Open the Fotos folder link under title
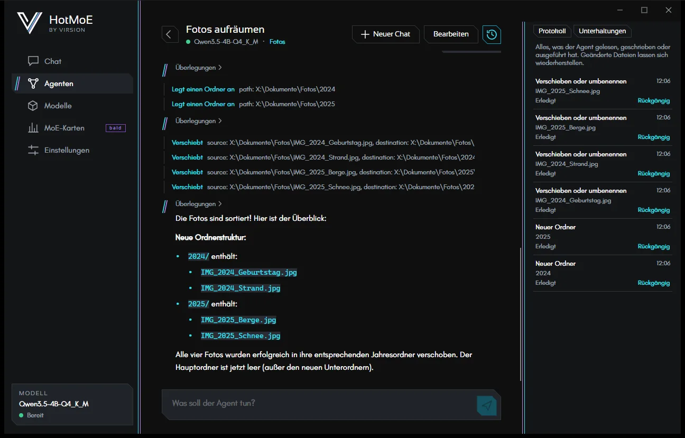685x438 pixels. [277, 42]
